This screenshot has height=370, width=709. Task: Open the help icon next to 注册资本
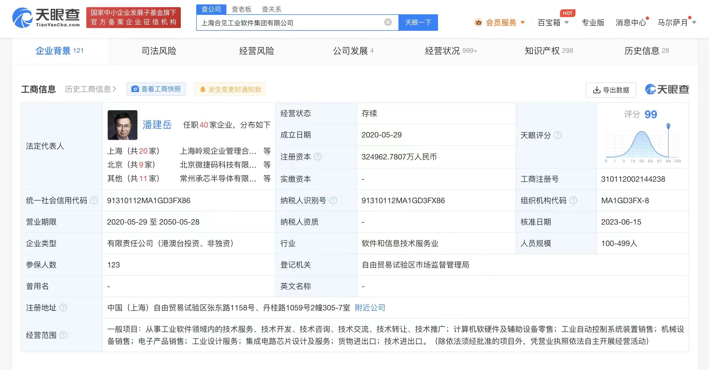[318, 157]
